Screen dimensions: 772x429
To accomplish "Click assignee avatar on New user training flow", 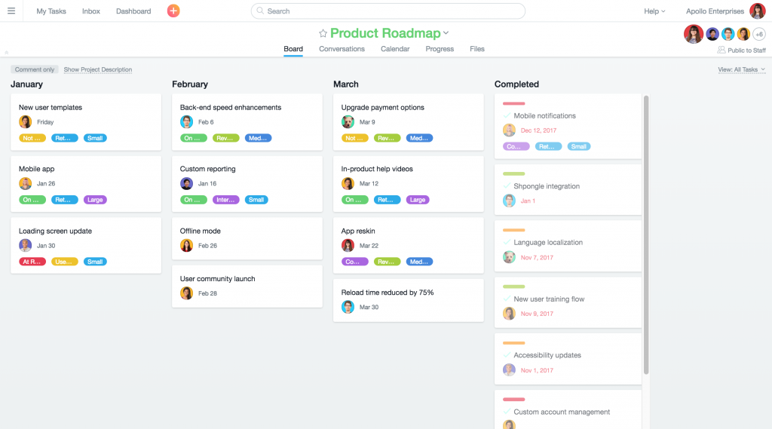I will [x=509, y=313].
